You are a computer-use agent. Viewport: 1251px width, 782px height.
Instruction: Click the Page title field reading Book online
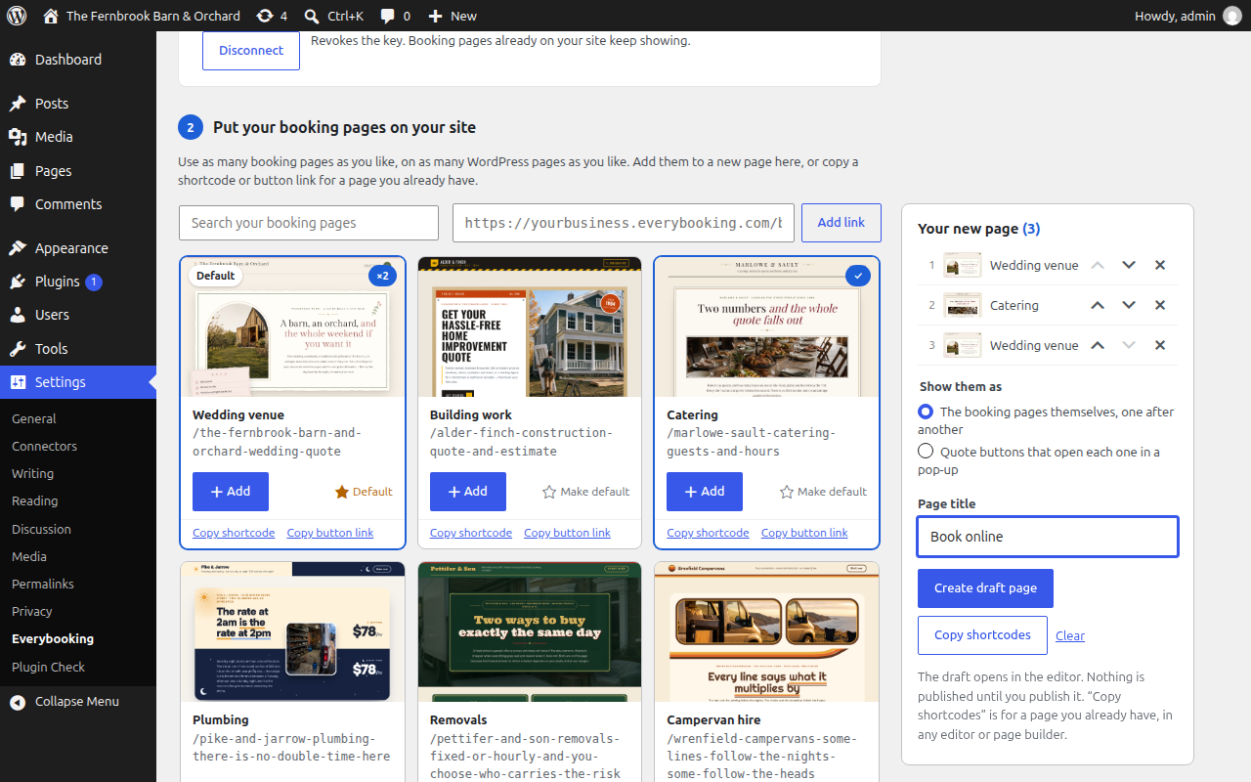[1048, 537]
